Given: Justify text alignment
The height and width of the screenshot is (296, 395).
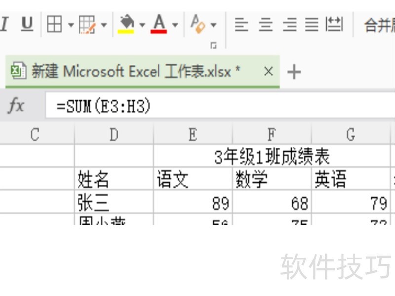Looking at the screenshot, I should click(x=312, y=24).
